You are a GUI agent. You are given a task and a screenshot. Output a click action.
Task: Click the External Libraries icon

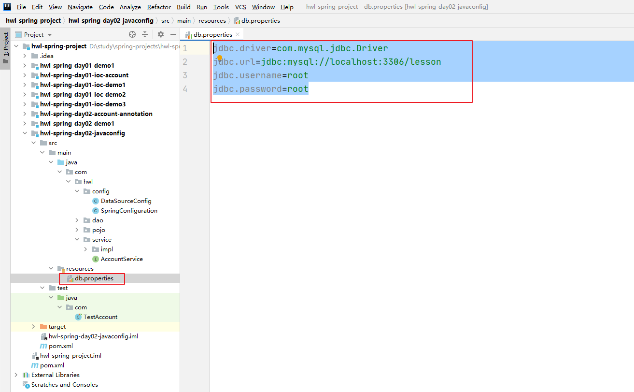[x=26, y=375]
